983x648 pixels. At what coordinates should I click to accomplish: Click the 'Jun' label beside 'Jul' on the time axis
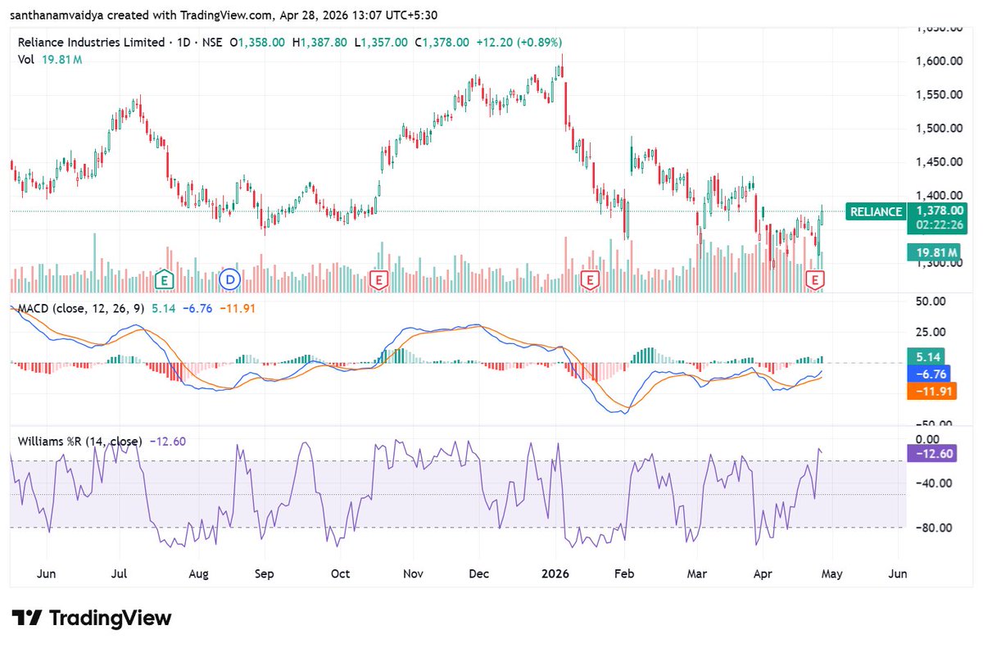pos(48,573)
